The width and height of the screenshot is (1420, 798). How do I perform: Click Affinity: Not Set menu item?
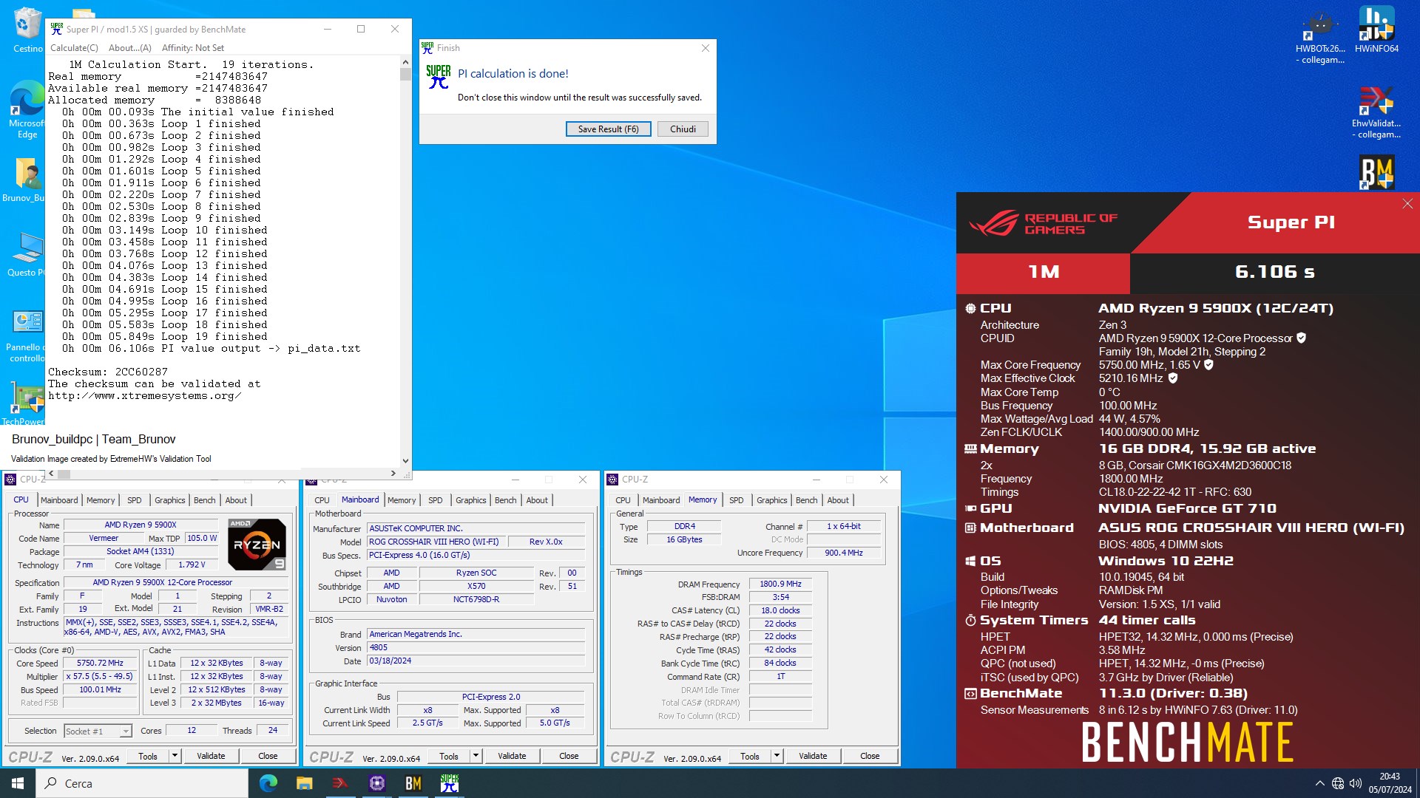click(192, 48)
